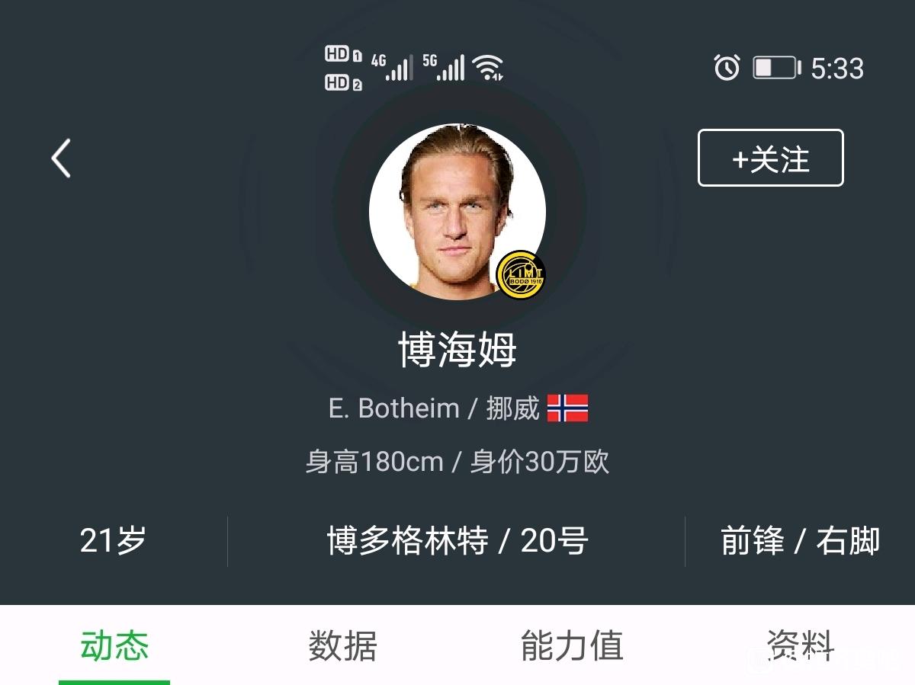Select the 能力值 tab
The width and height of the screenshot is (915, 685).
572,646
